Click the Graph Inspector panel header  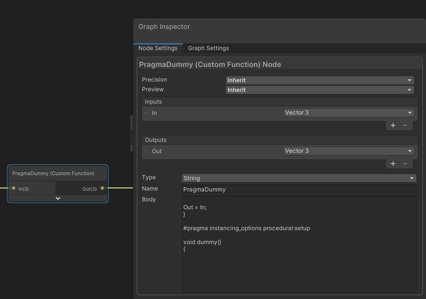pyautogui.click(x=279, y=27)
